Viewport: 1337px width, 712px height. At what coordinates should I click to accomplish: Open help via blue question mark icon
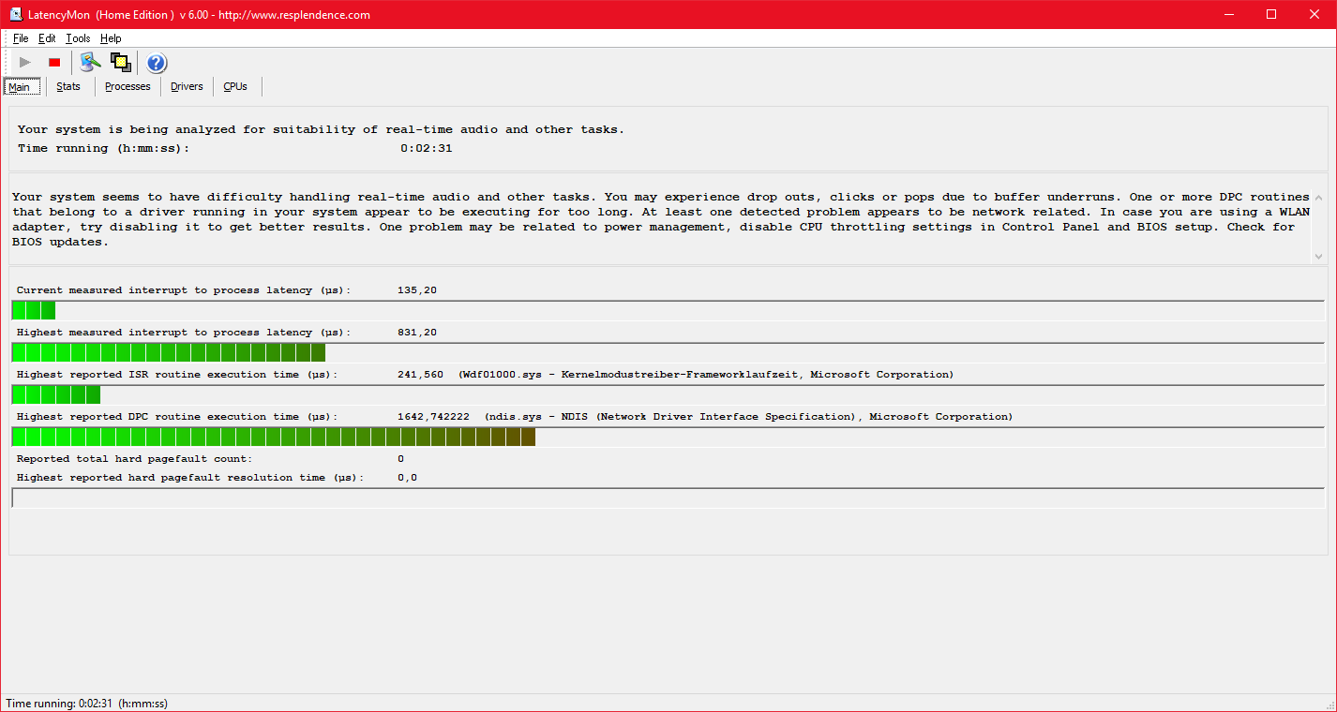click(x=157, y=63)
